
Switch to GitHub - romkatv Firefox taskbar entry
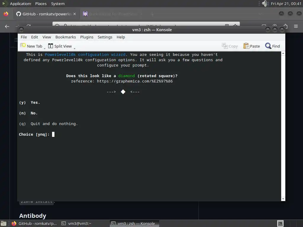click(x=34, y=223)
